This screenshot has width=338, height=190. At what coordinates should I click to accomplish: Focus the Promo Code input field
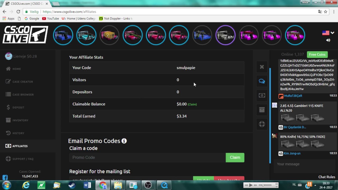147,158
